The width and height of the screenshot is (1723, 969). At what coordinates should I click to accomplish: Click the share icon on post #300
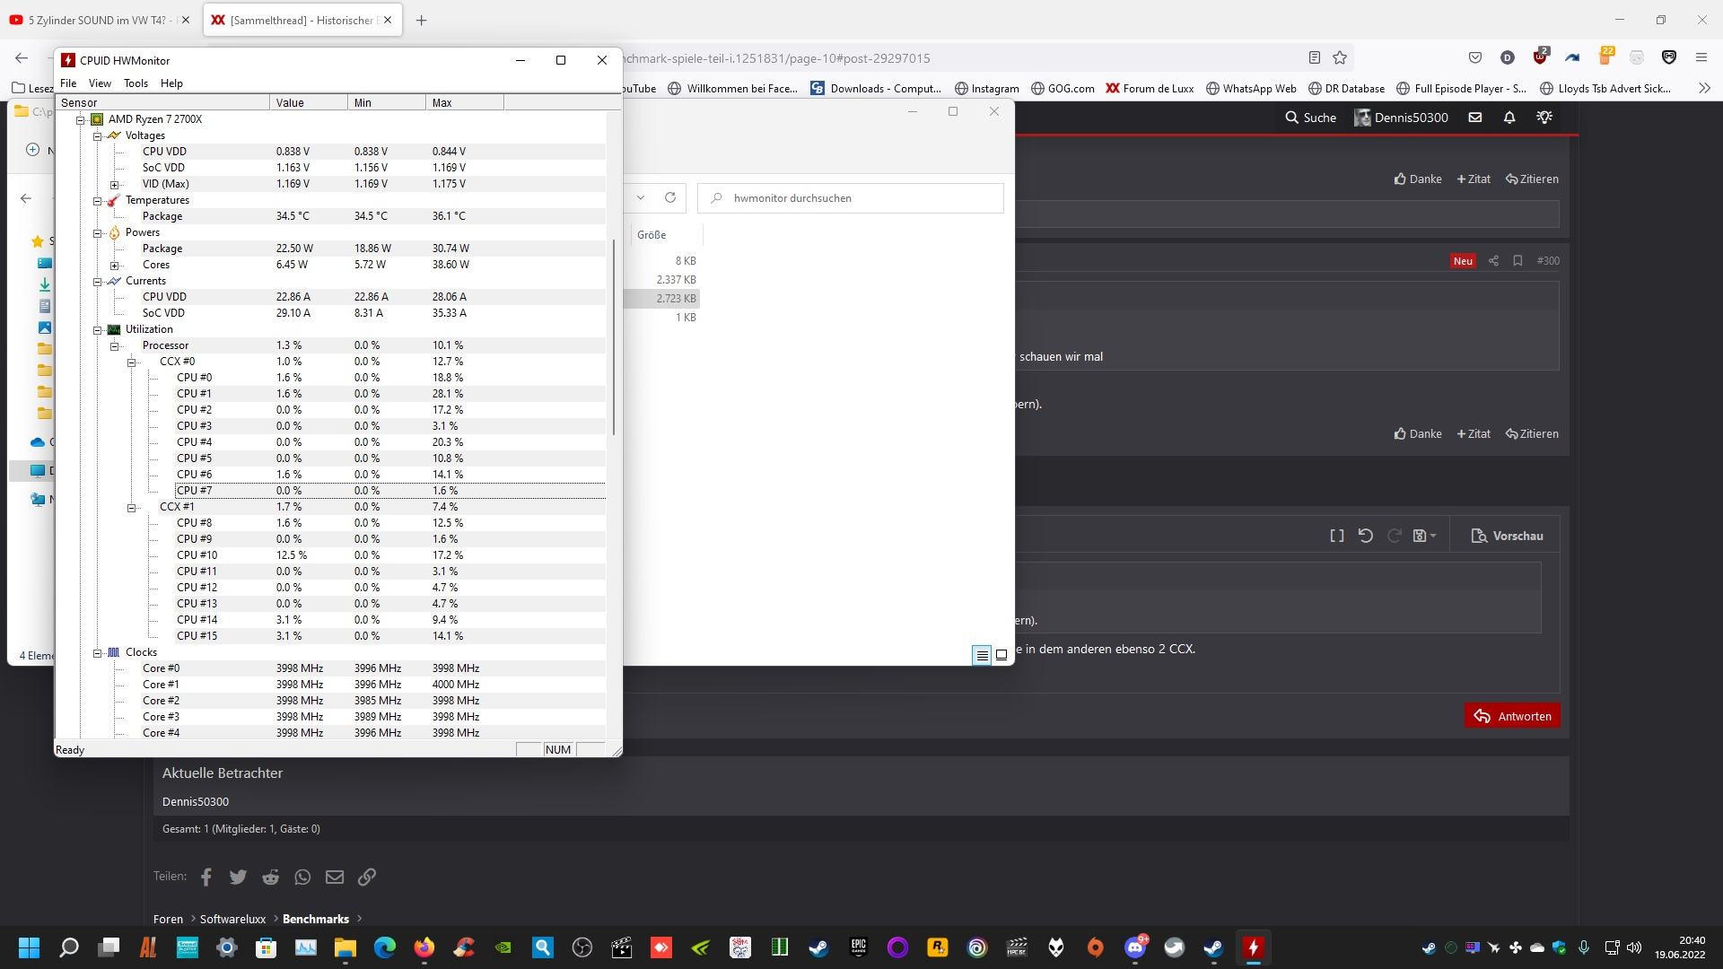coord(1493,261)
